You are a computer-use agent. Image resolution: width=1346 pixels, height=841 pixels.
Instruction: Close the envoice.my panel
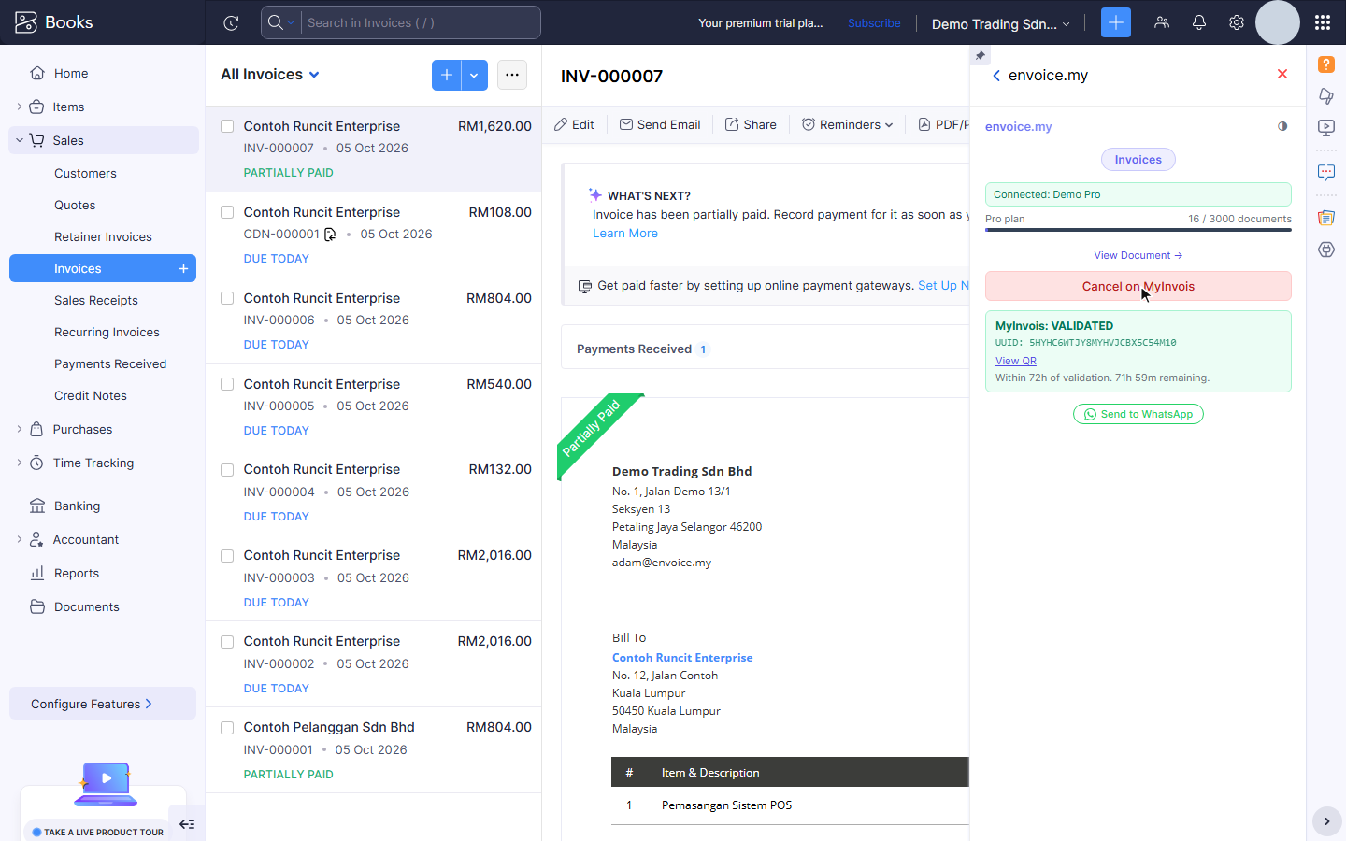click(1282, 74)
